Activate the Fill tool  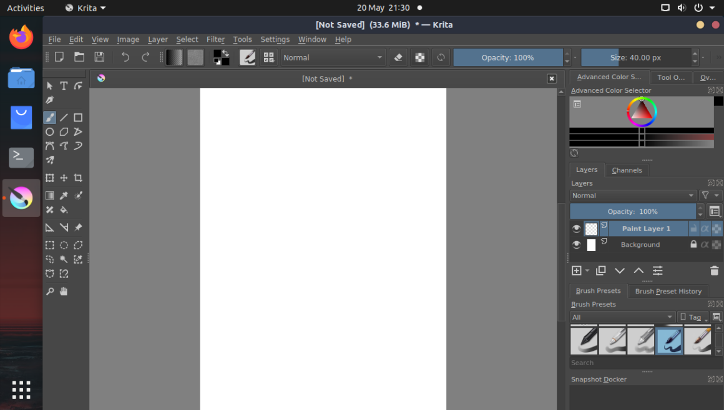point(64,210)
